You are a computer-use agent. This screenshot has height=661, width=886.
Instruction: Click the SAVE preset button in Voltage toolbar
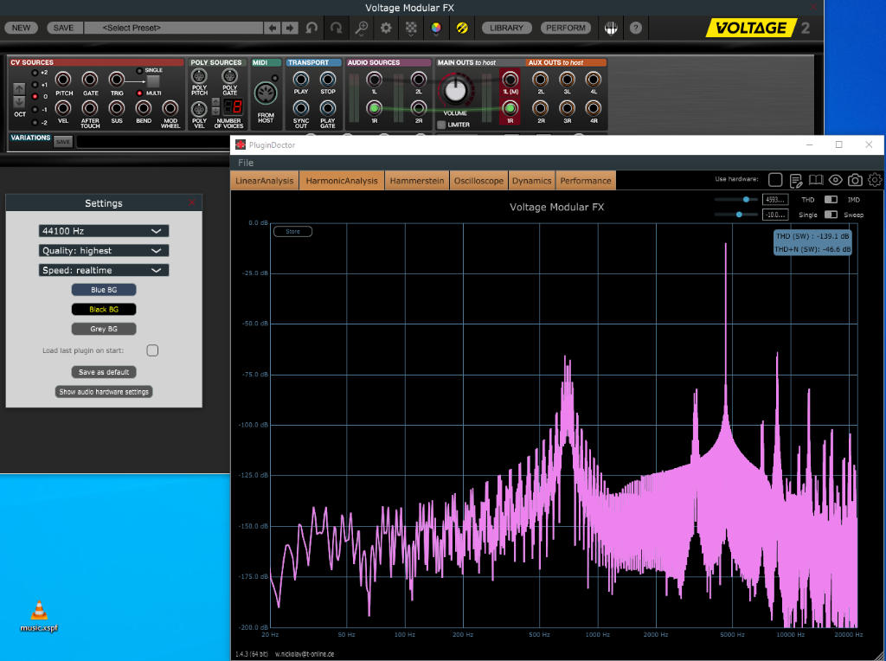(x=63, y=28)
